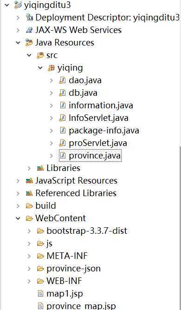Click the src source folder icon
181x310 pixels.
[40, 55]
